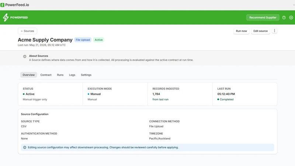Image resolution: width=295 pixels, height=166 pixels.
Task: Switch to the Contract tab
Action: [x=46, y=75]
